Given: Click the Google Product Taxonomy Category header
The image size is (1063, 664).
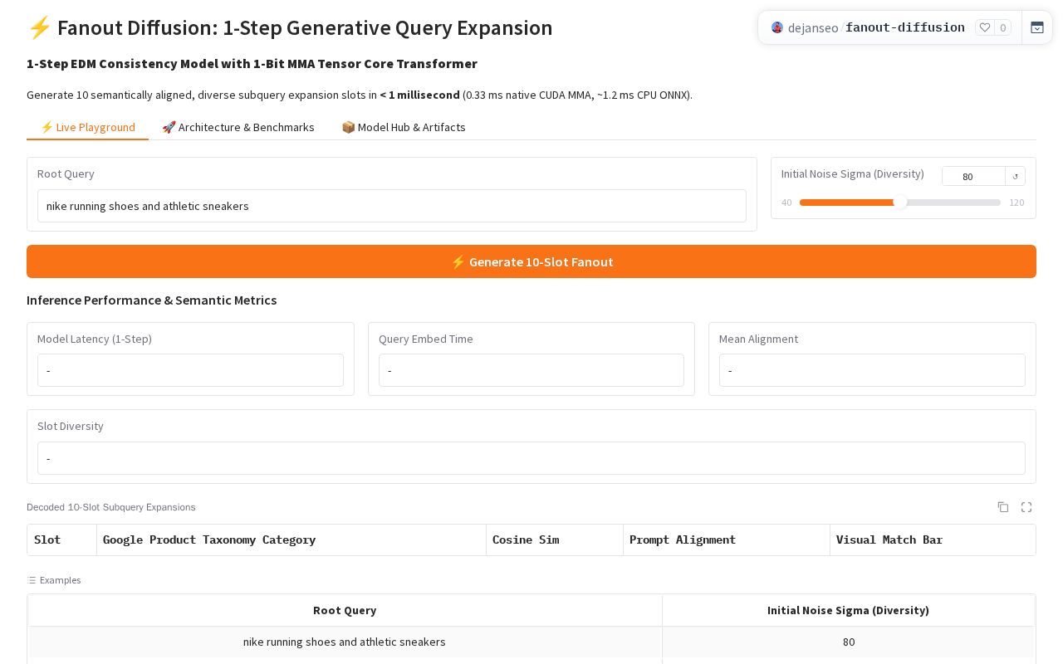Looking at the screenshot, I should click(x=291, y=539).
